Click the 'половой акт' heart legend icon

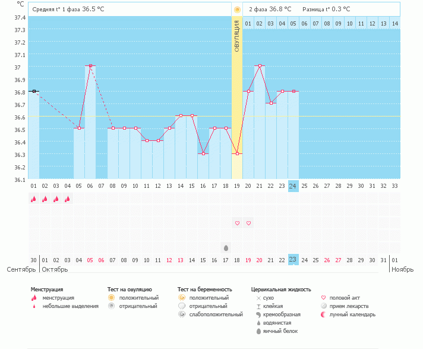(x=323, y=297)
